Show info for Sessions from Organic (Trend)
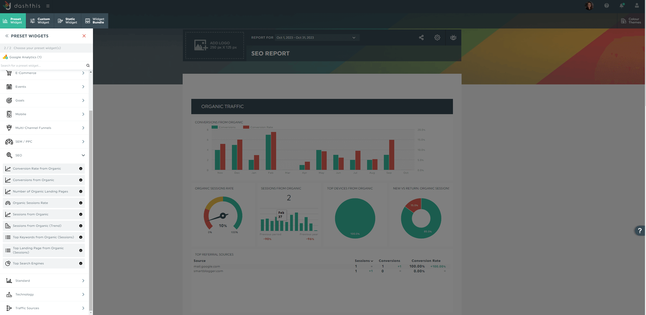 coord(81,226)
